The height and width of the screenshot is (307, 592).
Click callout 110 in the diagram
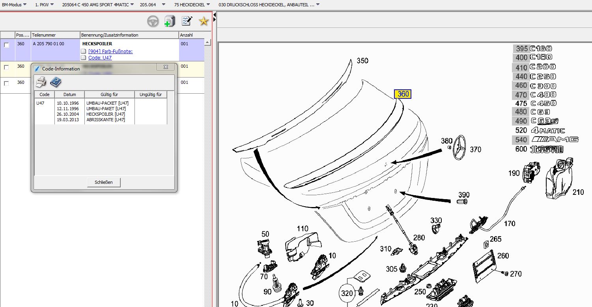(x=303, y=228)
